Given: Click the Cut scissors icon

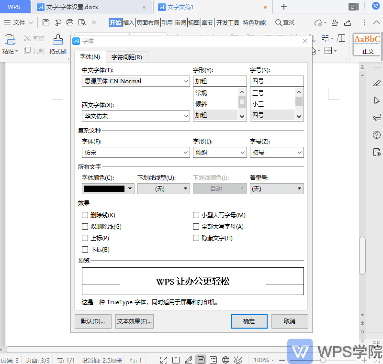Looking at the screenshot, I should point(27,38).
